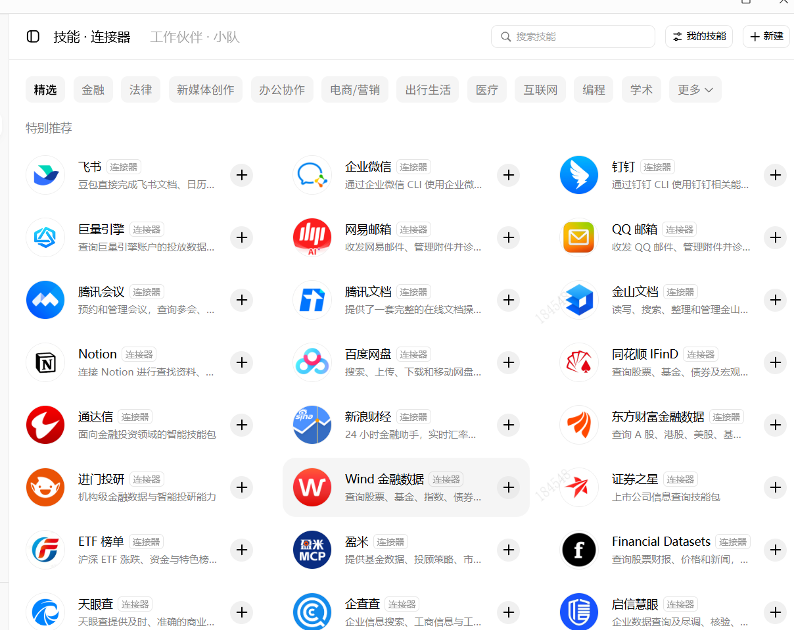
Task: Add the 腾讯会议 connector with plus button
Action: click(242, 300)
